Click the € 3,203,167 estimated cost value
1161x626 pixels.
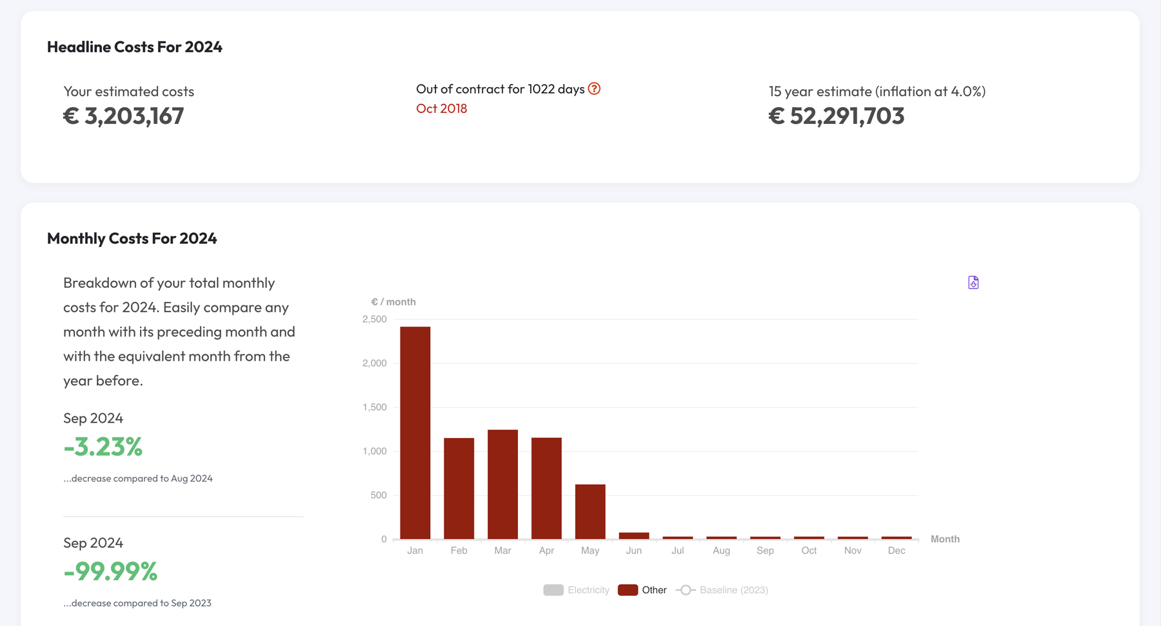coord(124,116)
